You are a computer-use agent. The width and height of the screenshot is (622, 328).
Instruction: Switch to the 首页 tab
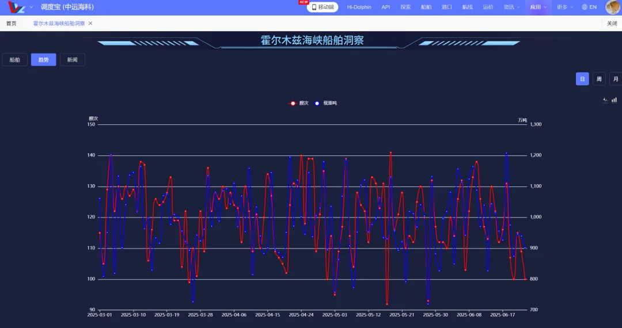point(11,24)
